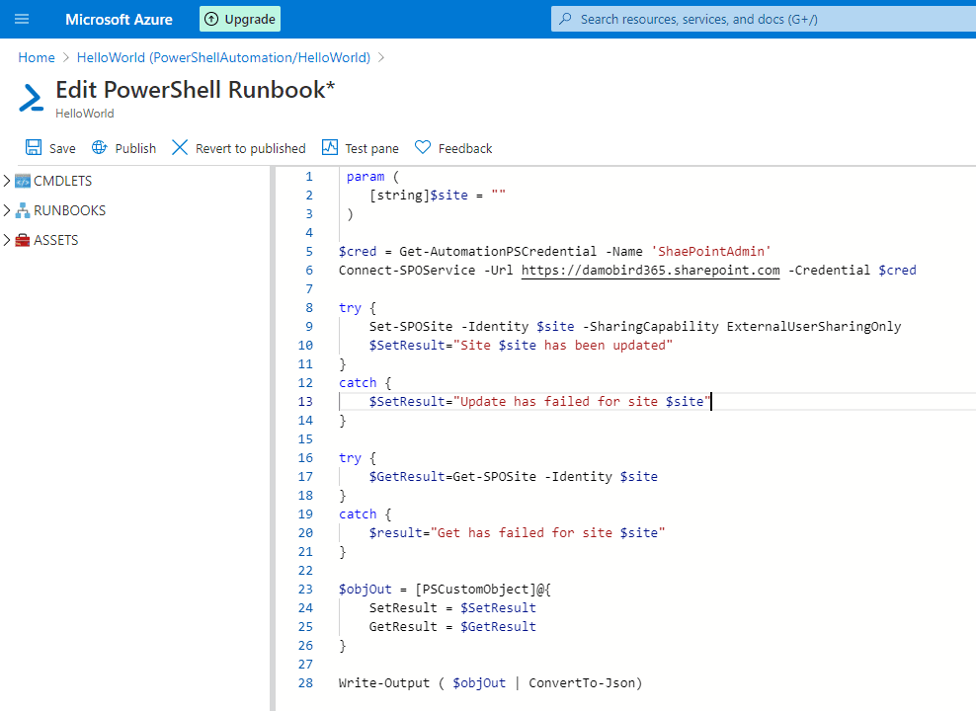Expand the ASSETS tree node
This screenshot has height=711, width=976.
coord(8,240)
